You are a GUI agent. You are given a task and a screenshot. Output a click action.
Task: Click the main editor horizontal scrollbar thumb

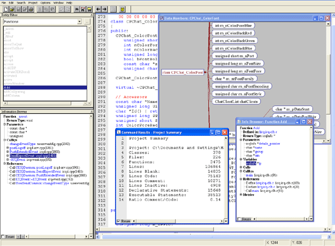point(157,229)
